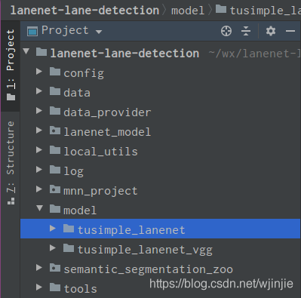301x298 pixels.
Task: Click model in the breadcrumb path
Action: click(x=188, y=11)
